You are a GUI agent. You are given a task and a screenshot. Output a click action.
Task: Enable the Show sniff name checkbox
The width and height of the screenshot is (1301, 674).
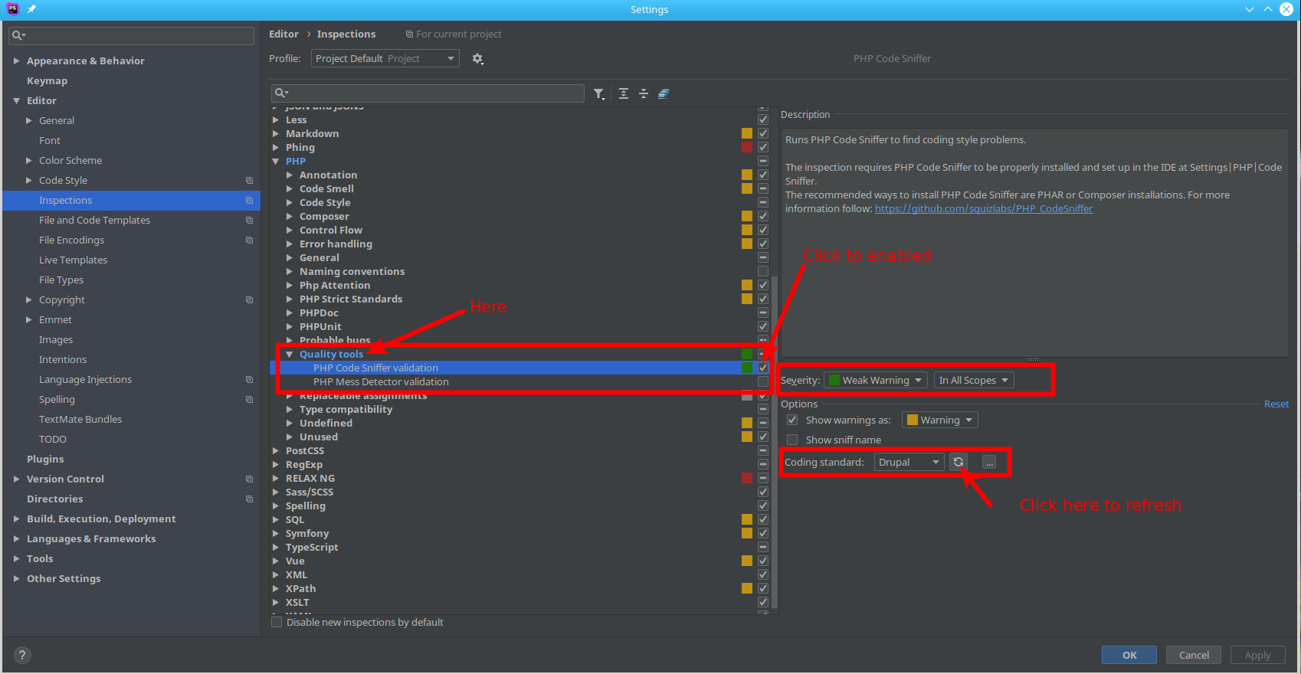[792, 440]
